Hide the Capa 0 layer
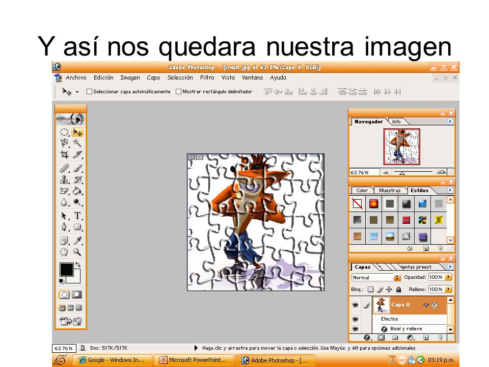This screenshot has width=489, height=367. (x=355, y=305)
